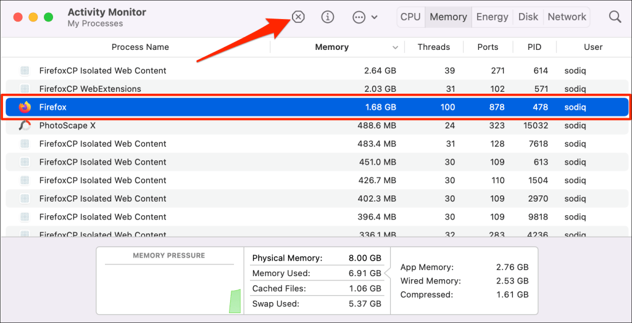The image size is (632, 323).
Task: Switch to the Memory tab
Action: tap(448, 17)
